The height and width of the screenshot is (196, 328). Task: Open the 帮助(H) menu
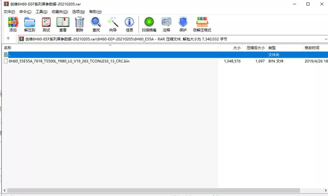point(96,12)
